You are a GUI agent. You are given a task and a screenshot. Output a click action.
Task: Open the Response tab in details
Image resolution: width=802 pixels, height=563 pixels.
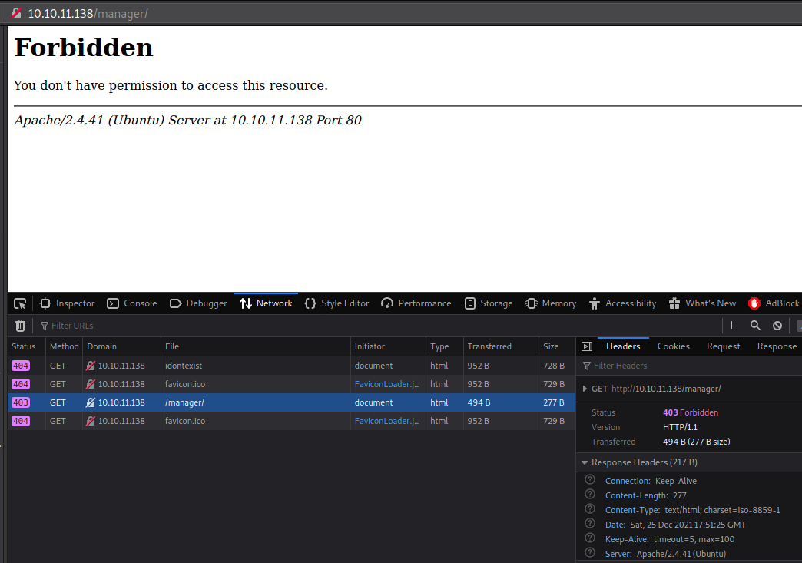777,346
